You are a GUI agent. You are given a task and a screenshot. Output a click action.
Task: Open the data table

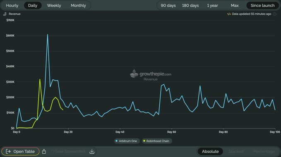pos(20,152)
